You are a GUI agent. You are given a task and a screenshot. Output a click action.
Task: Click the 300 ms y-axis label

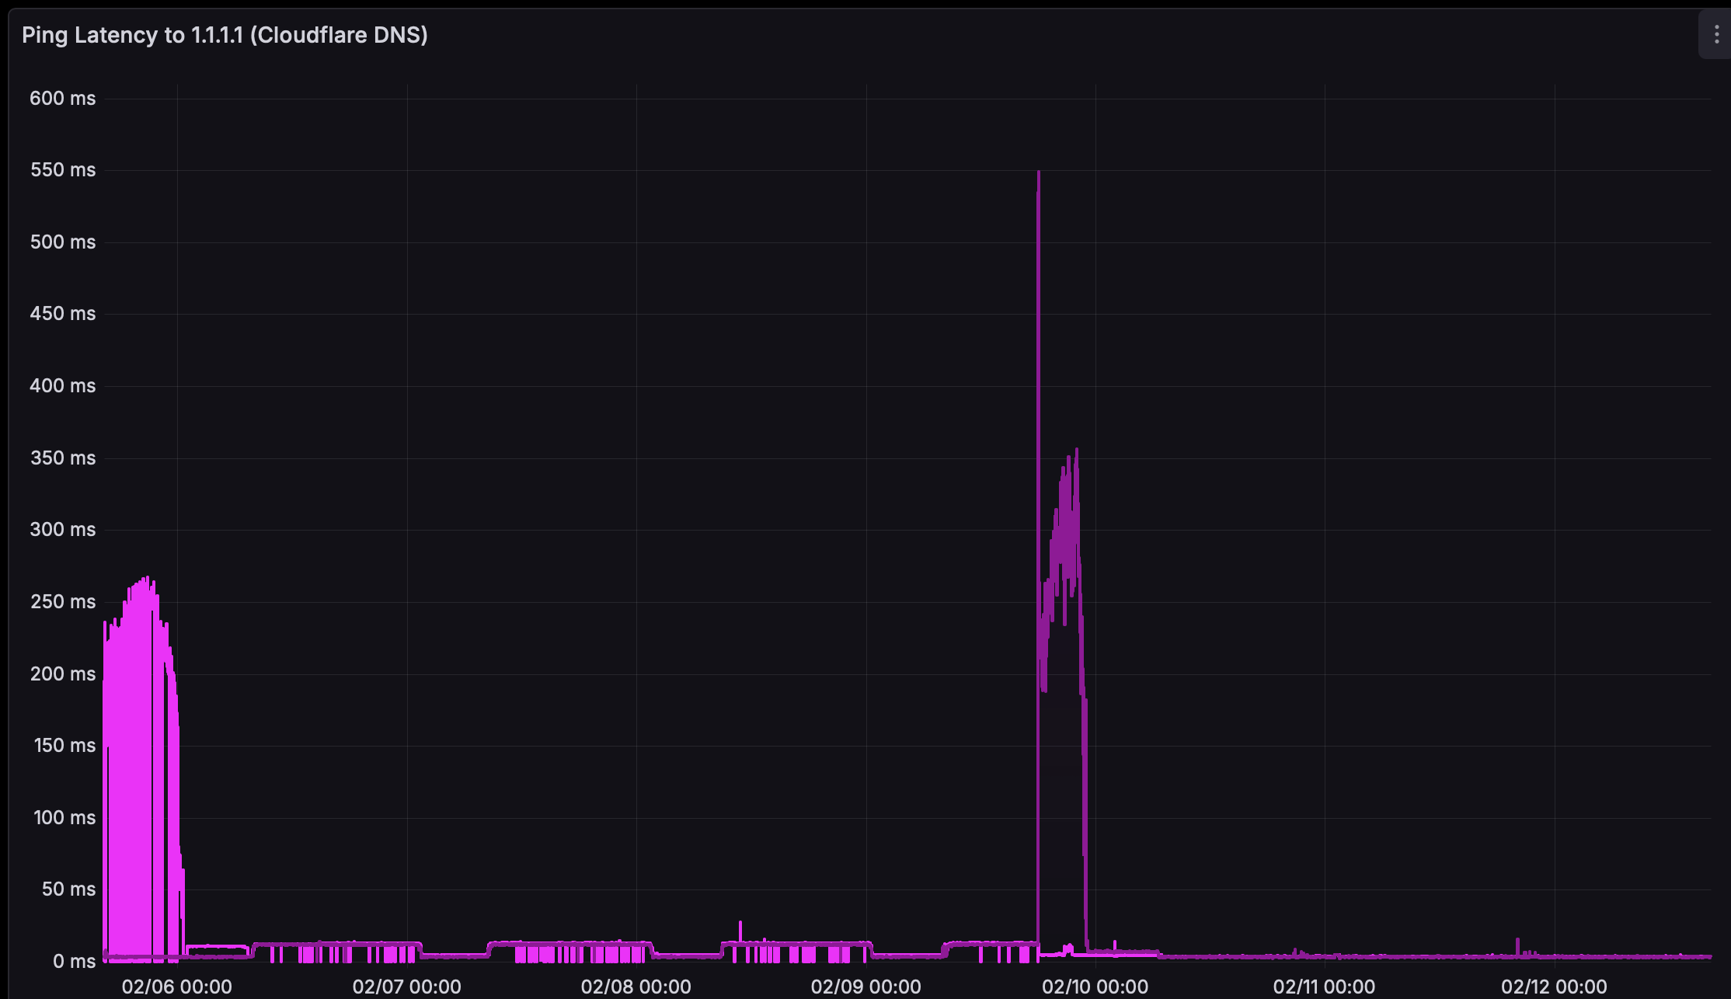63,530
